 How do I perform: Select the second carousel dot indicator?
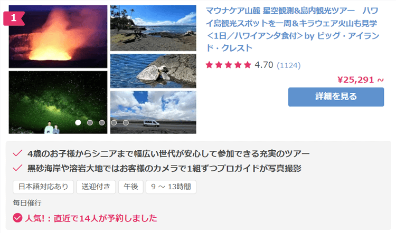90,122
